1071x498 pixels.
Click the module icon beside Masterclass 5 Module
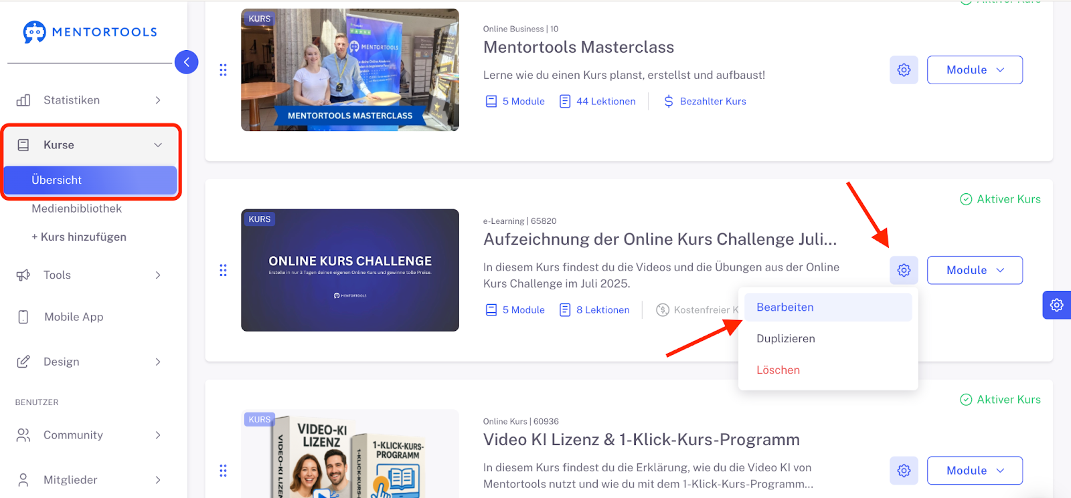coord(491,102)
